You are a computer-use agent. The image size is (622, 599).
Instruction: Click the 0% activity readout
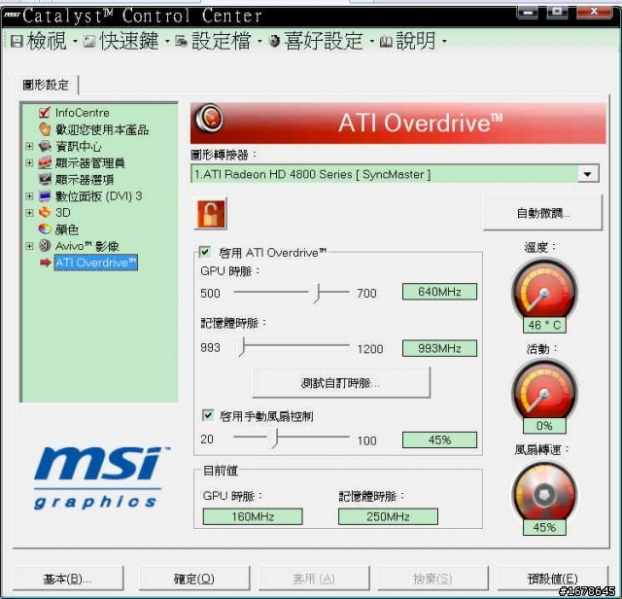pos(544,426)
